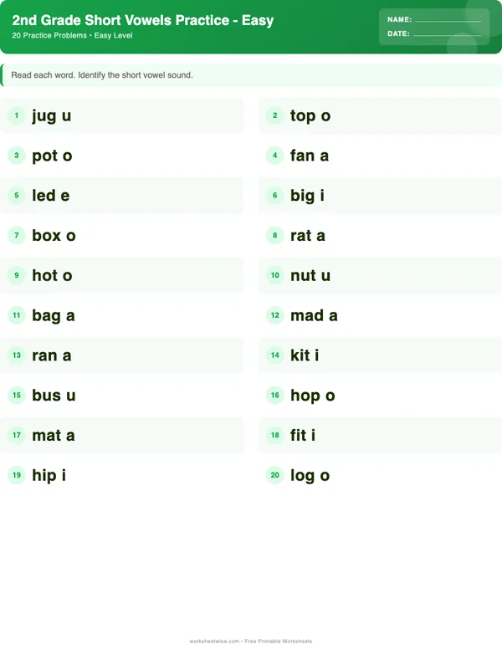Image resolution: width=502 pixels, height=649 pixels.
Task: Click the word "big i" in problem 6
Action: pos(307,196)
